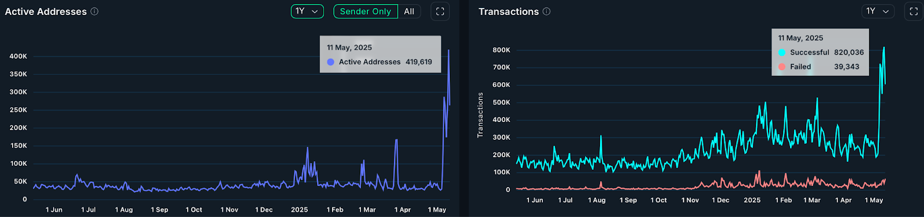This screenshot has height=217, width=924.
Task: Click the info icon next to Active Addresses
Action: [95, 12]
